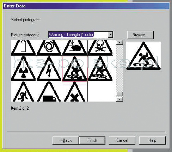Select the lightning bolt electrical hazard pictogram

click(49, 68)
